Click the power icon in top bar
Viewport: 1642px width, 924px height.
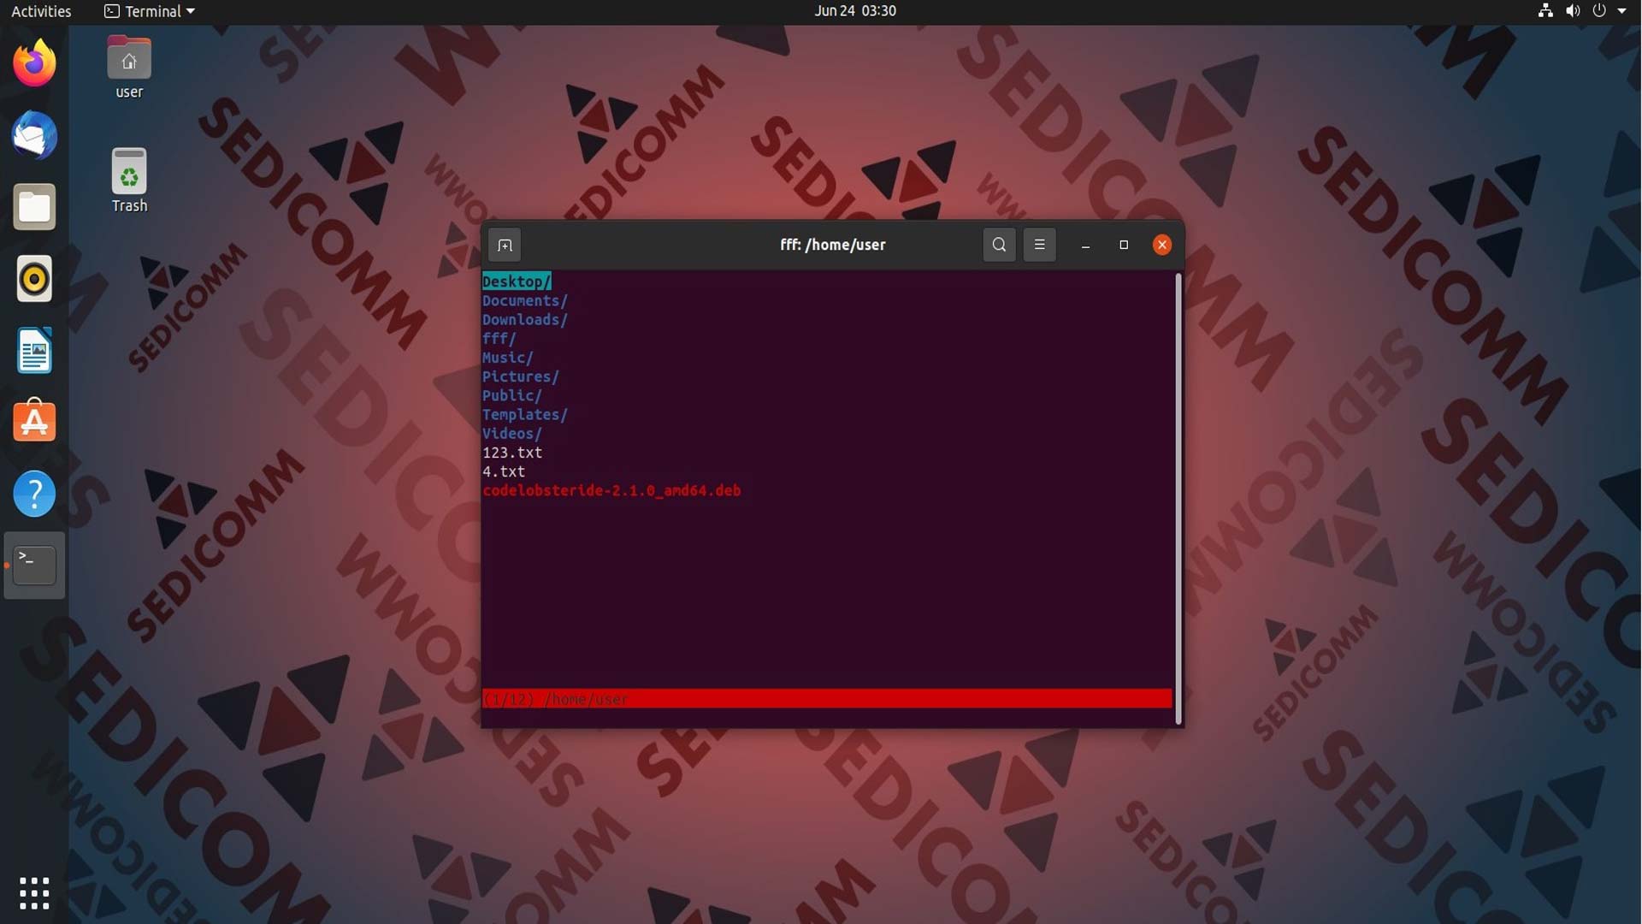1599,11
